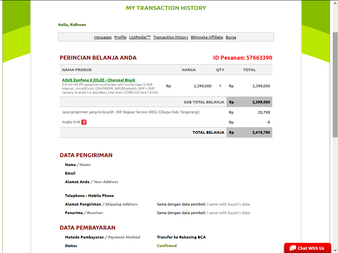
Task: Click the ID Pesanan 57663390 text
Action: click(x=243, y=58)
